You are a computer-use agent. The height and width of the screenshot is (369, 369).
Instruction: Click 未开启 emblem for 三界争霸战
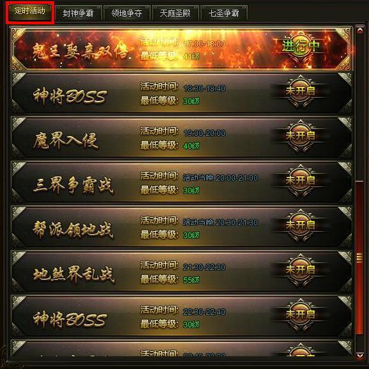point(300,181)
